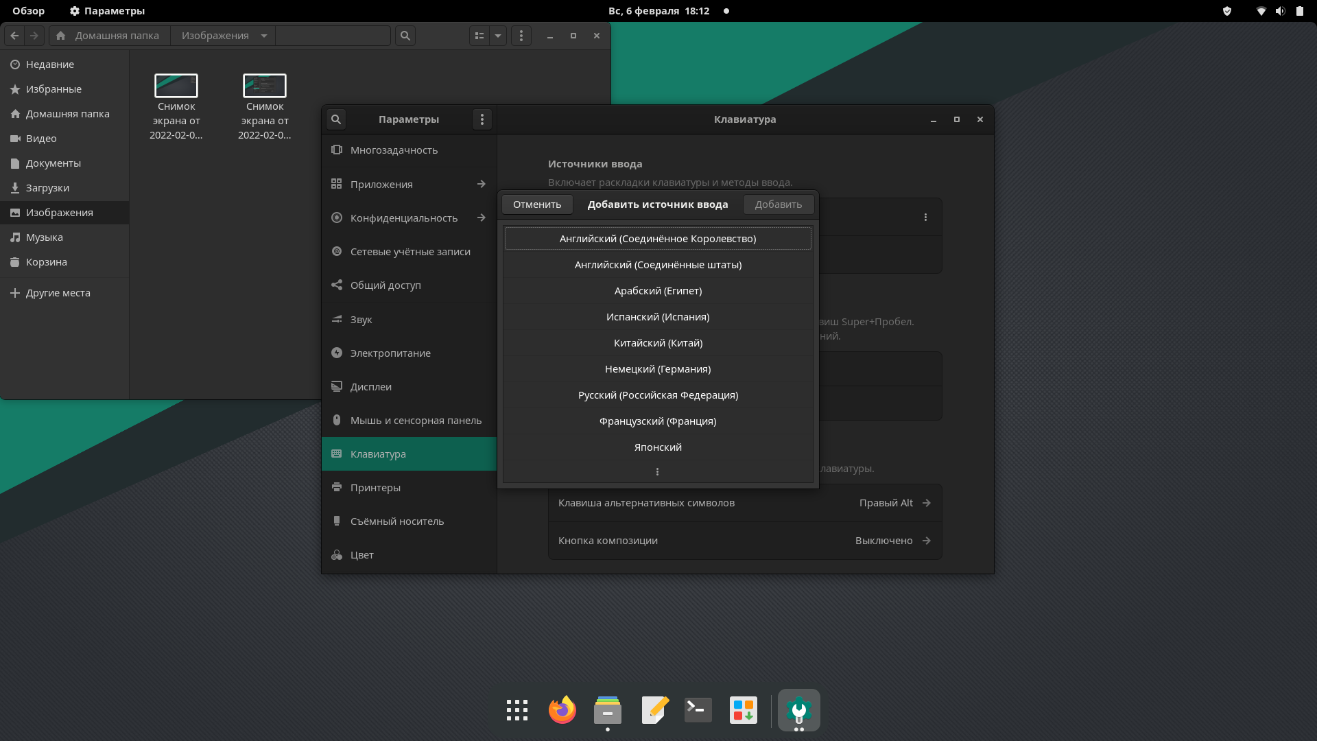Open Клавиша альтернативных символов setting
This screenshot has width=1317, height=741.
coord(745,503)
